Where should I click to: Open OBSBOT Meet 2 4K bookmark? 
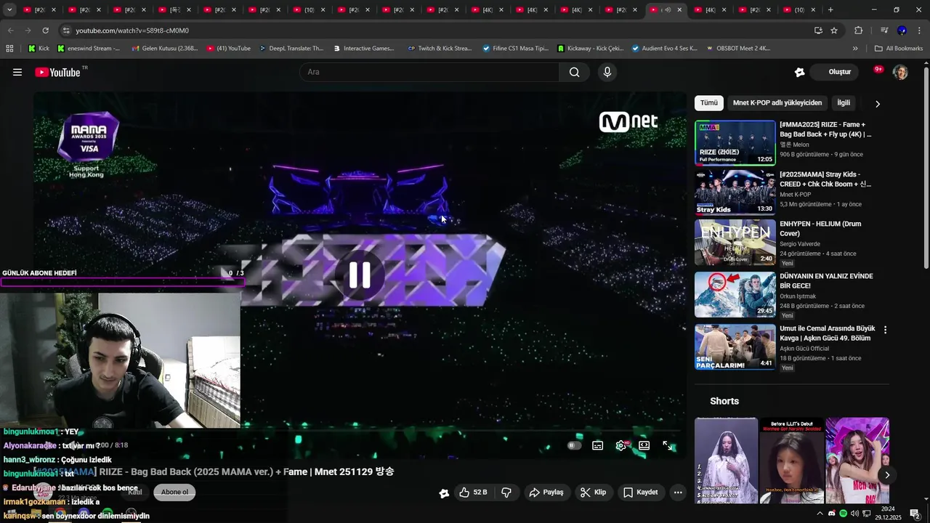click(x=739, y=49)
